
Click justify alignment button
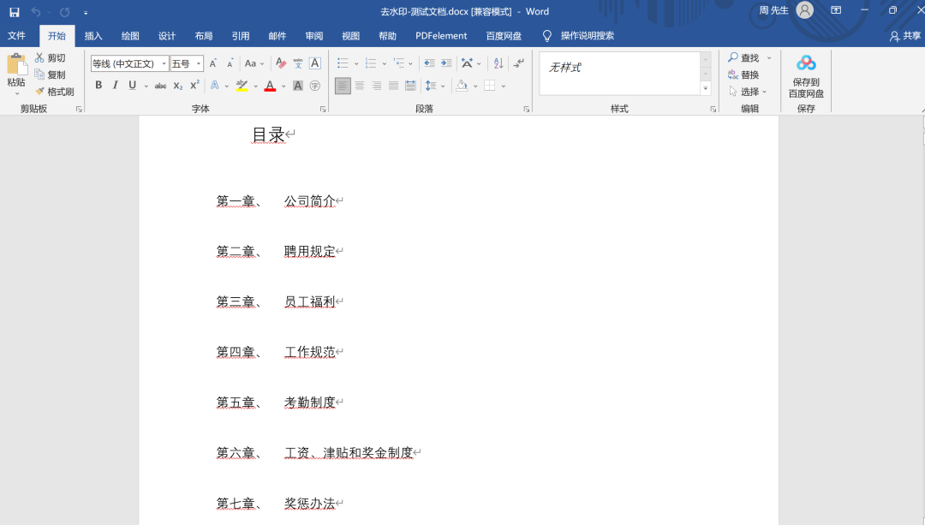393,86
